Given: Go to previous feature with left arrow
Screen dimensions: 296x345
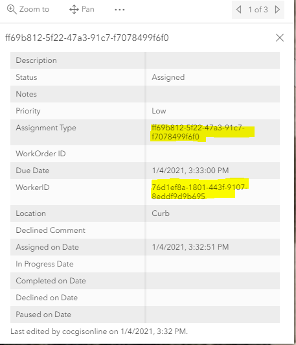Looking at the screenshot, I should click(x=239, y=10).
